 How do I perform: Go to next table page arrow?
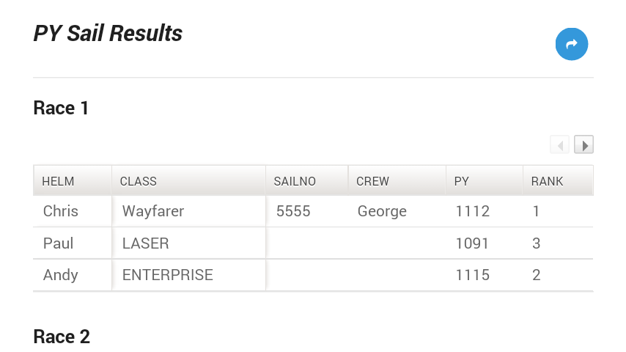pyautogui.click(x=583, y=145)
